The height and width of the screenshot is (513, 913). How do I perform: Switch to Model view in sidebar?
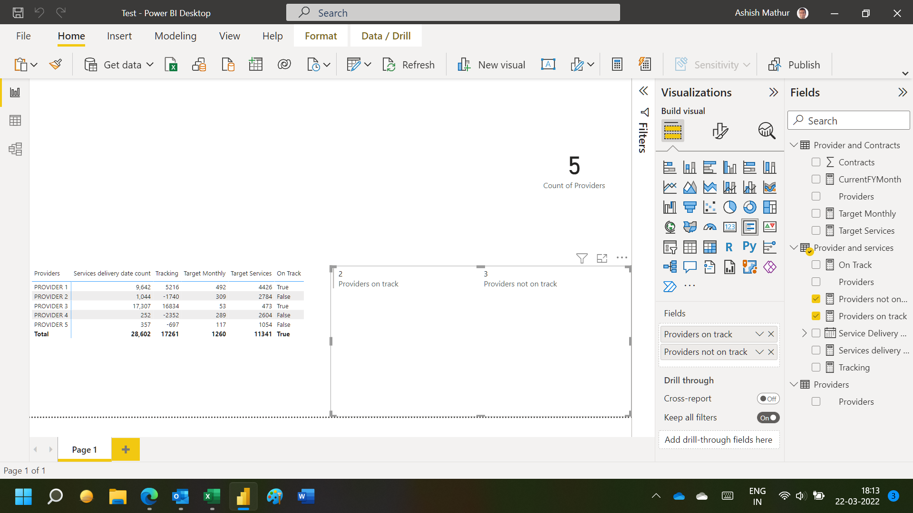(15, 149)
